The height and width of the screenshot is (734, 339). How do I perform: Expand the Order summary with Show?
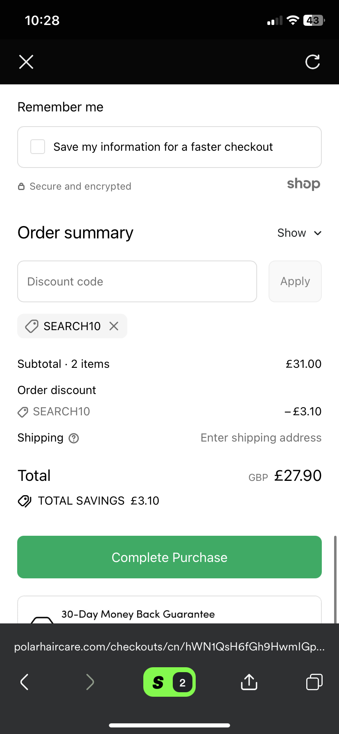point(299,233)
